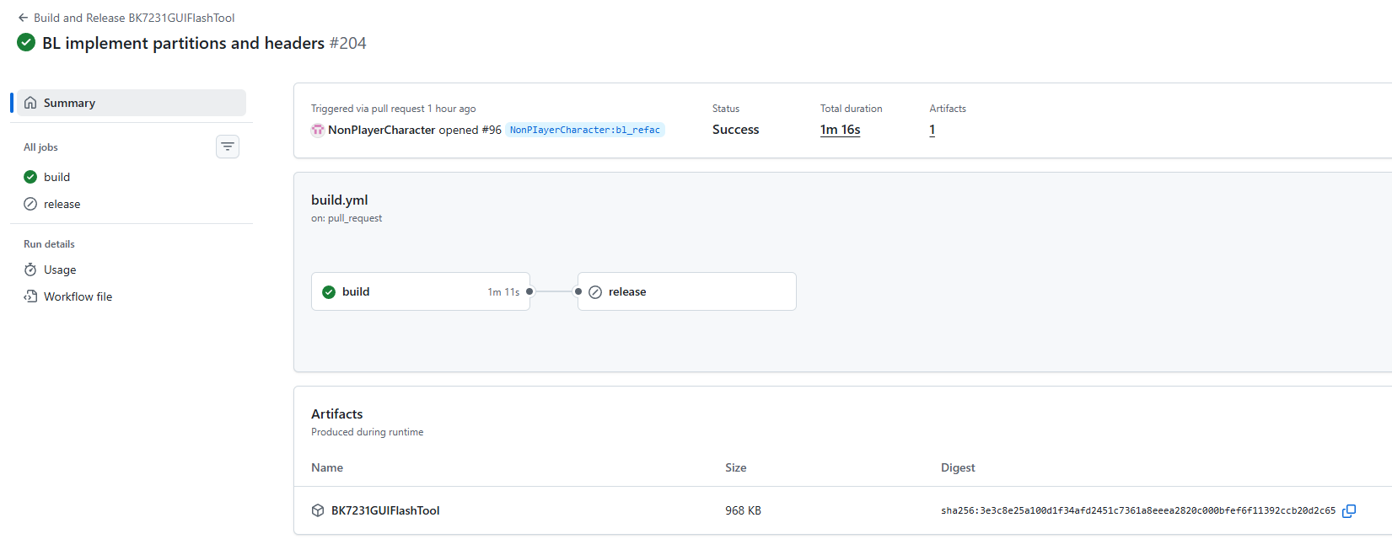1392x555 pixels.
Task: Open pull request #96 link
Action: point(492,130)
